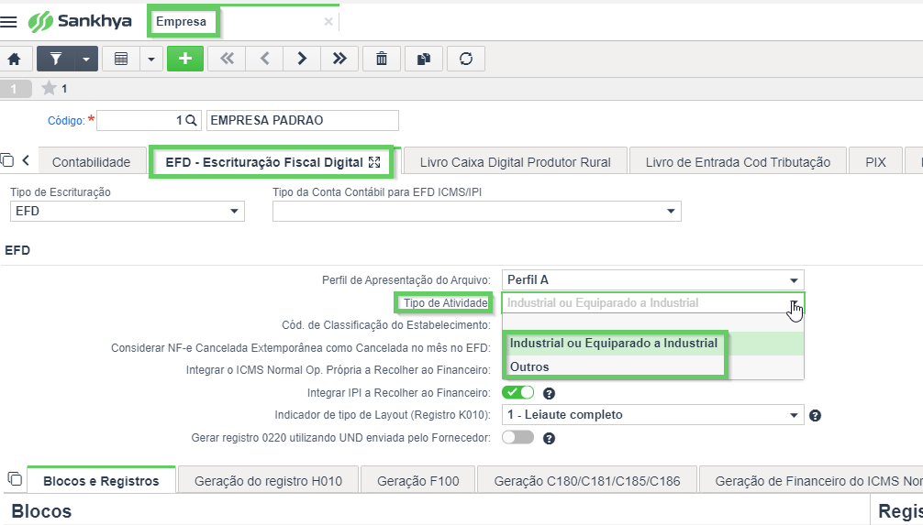
Task: Open Geração F100 tab
Action: coord(418,481)
